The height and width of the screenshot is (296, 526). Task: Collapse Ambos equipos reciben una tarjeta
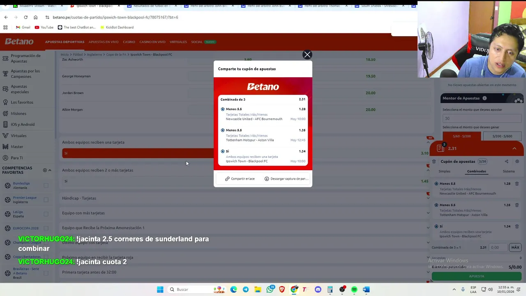pyautogui.click(x=428, y=142)
